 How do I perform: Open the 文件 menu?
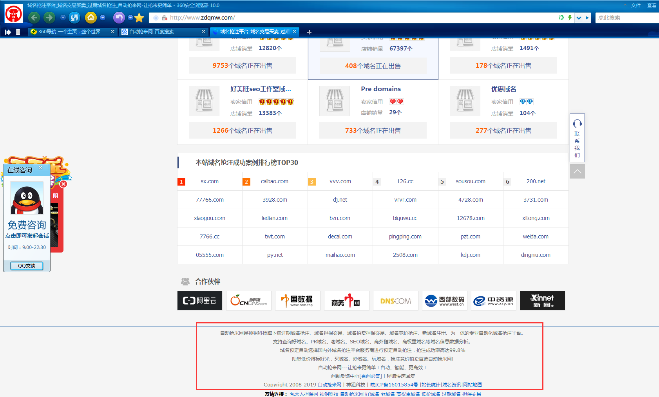(x=635, y=5)
